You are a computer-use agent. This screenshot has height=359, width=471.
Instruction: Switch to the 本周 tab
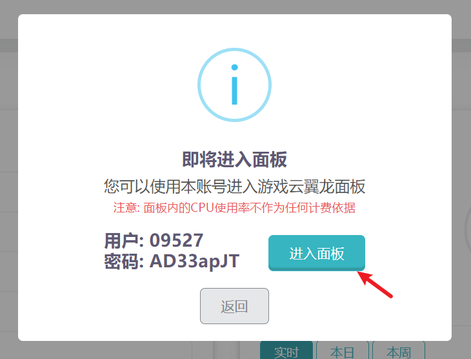(399, 351)
